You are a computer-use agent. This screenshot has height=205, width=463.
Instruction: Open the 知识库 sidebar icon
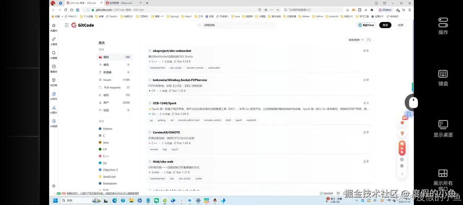[x=54, y=82]
